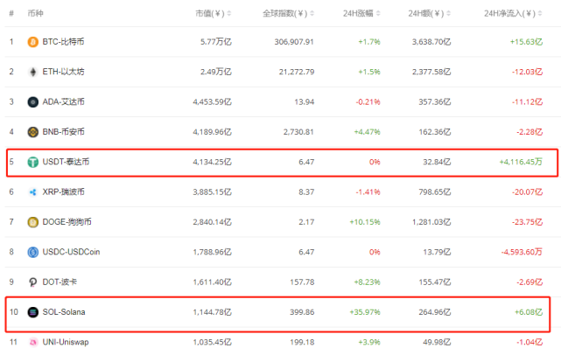This screenshot has height=355, width=561.
Task: Open the DOT-波卡 coin link
Action: click(60, 282)
